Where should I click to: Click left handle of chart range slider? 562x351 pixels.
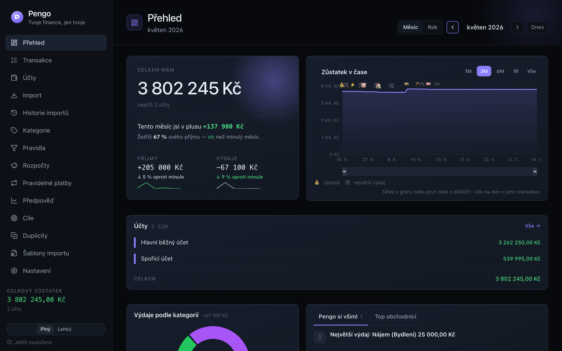345,172
